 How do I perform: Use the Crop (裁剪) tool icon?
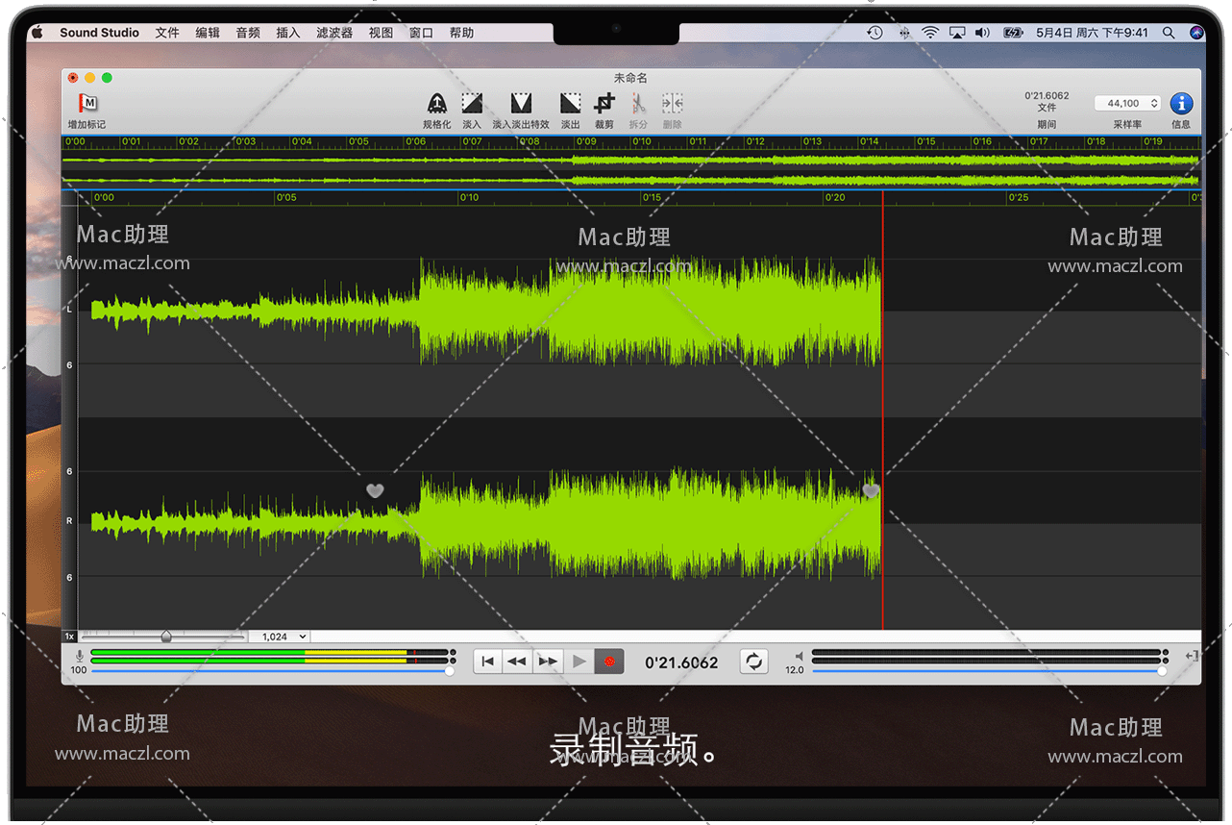604,103
